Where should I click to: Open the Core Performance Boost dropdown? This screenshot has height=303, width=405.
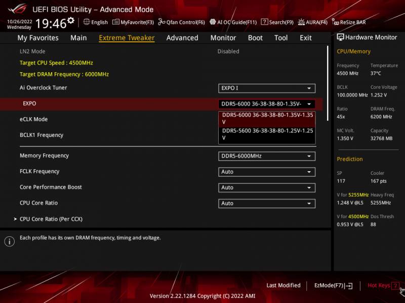pos(267,187)
